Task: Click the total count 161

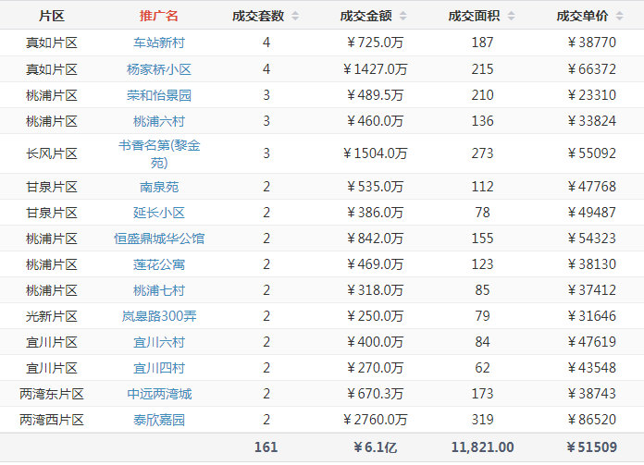Action: (266, 447)
